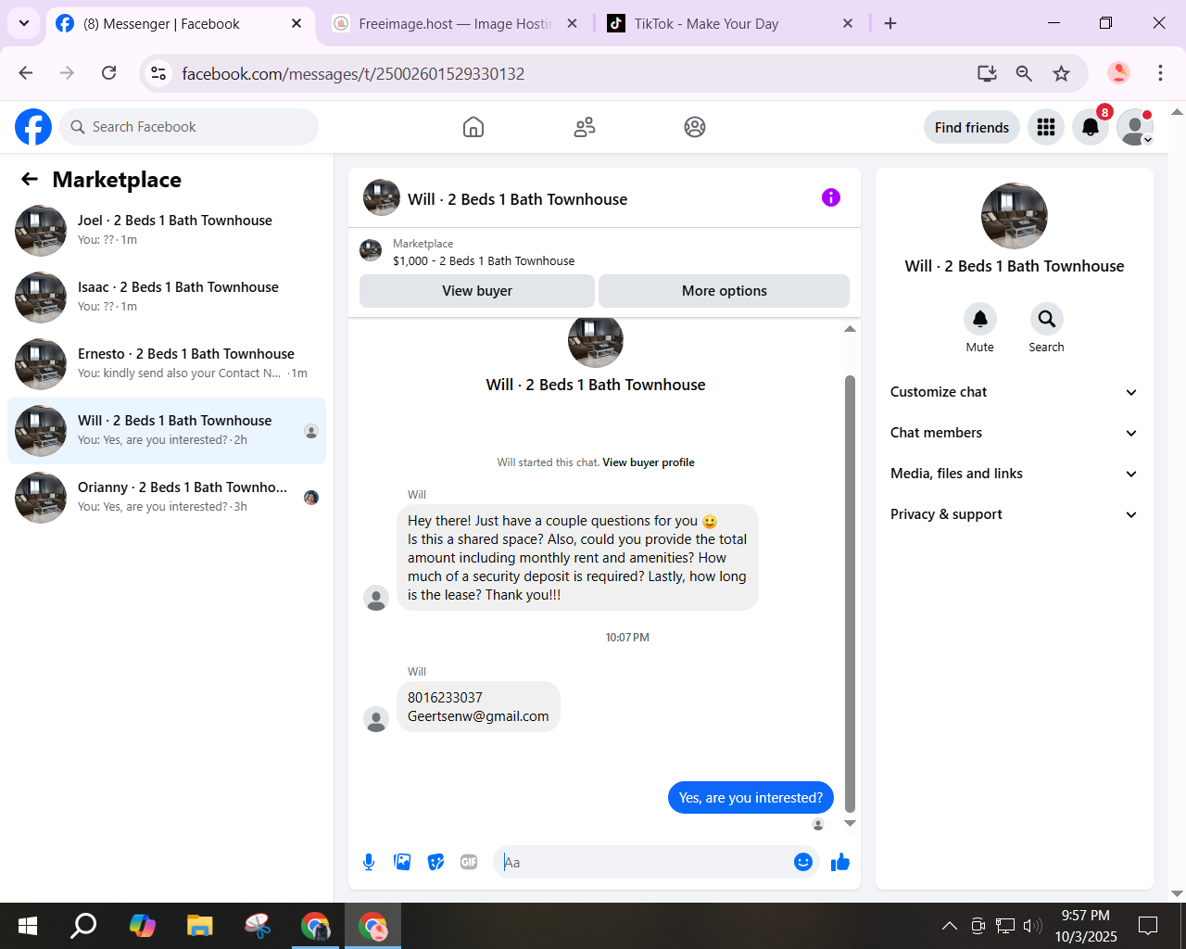Open Copilot from the taskbar
Viewport: 1186px width, 949px height.
tap(143, 925)
